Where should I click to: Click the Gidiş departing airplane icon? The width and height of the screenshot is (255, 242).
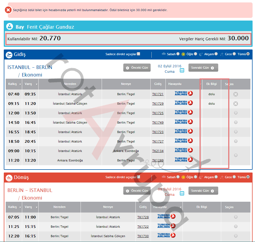[x=9, y=55]
